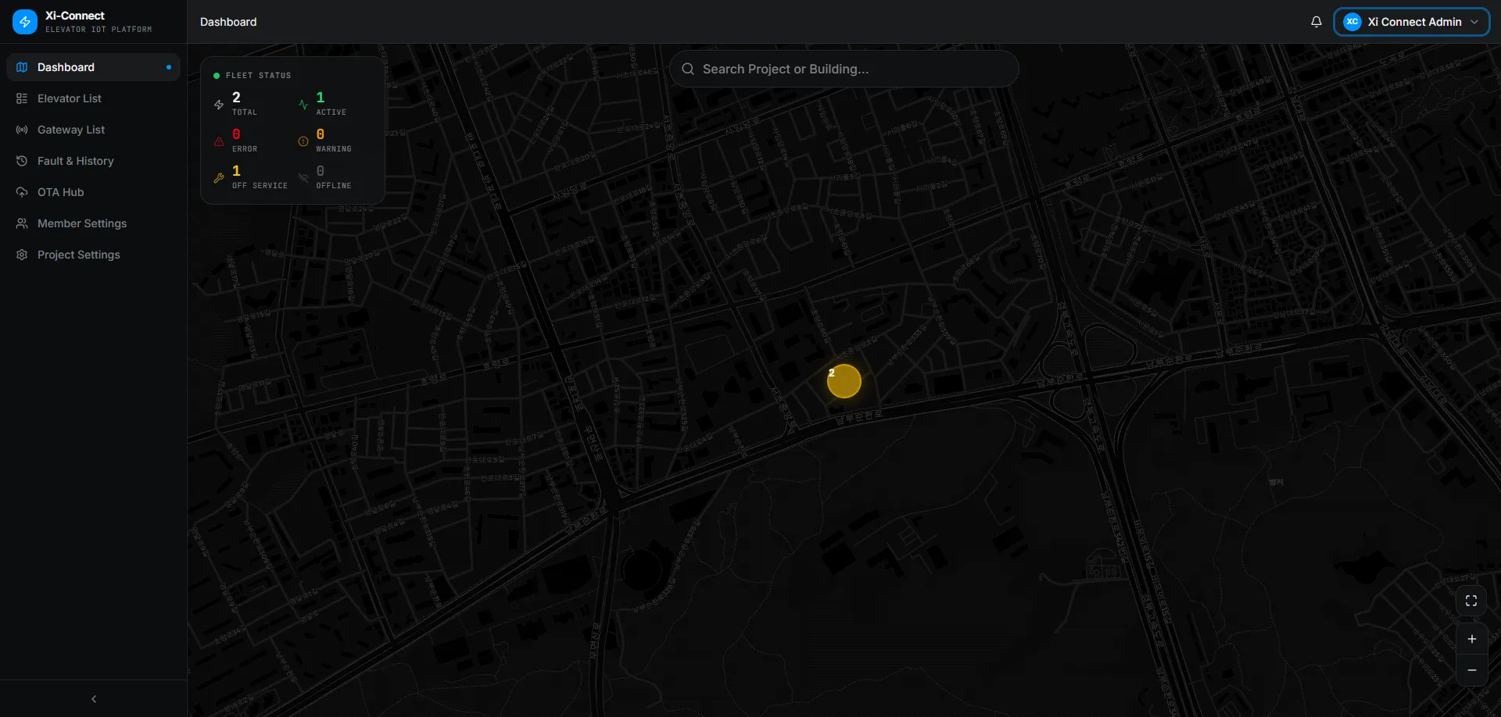1501x717 pixels.
Task: Open Member Settings
Action: (82, 223)
